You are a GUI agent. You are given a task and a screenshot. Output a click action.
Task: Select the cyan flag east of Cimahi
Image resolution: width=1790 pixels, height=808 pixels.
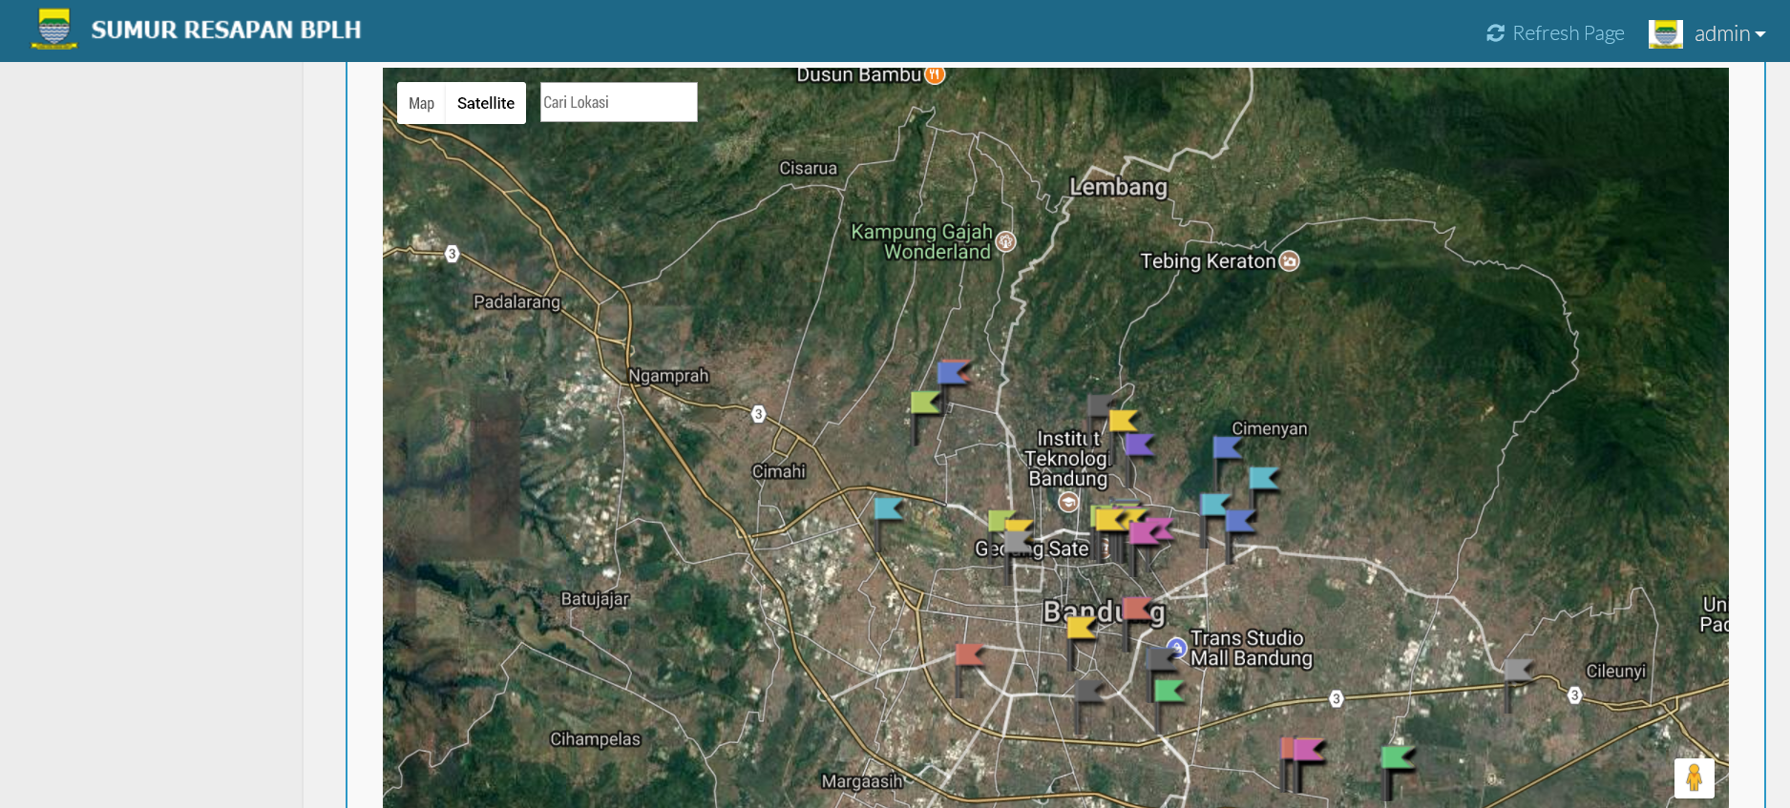888,508
